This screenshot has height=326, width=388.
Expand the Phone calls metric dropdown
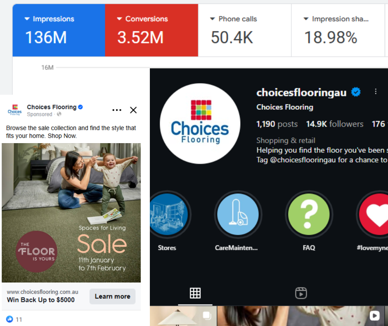[x=212, y=19]
